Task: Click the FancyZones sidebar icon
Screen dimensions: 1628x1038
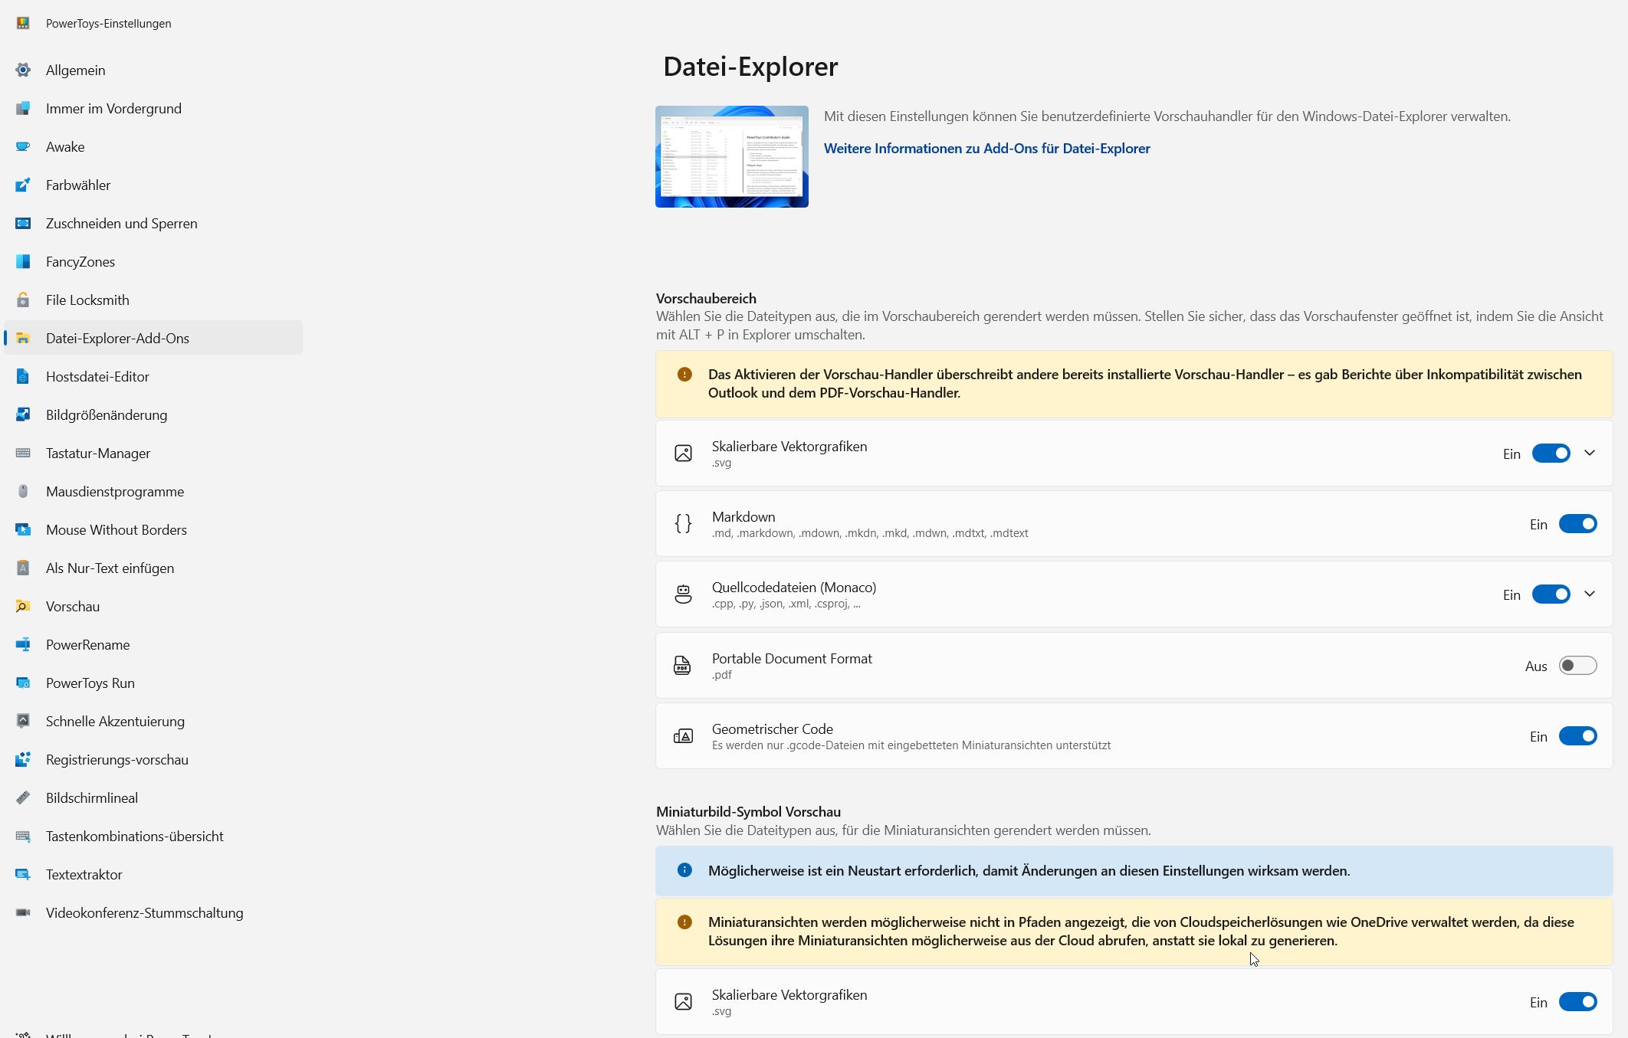Action: pos(23,262)
